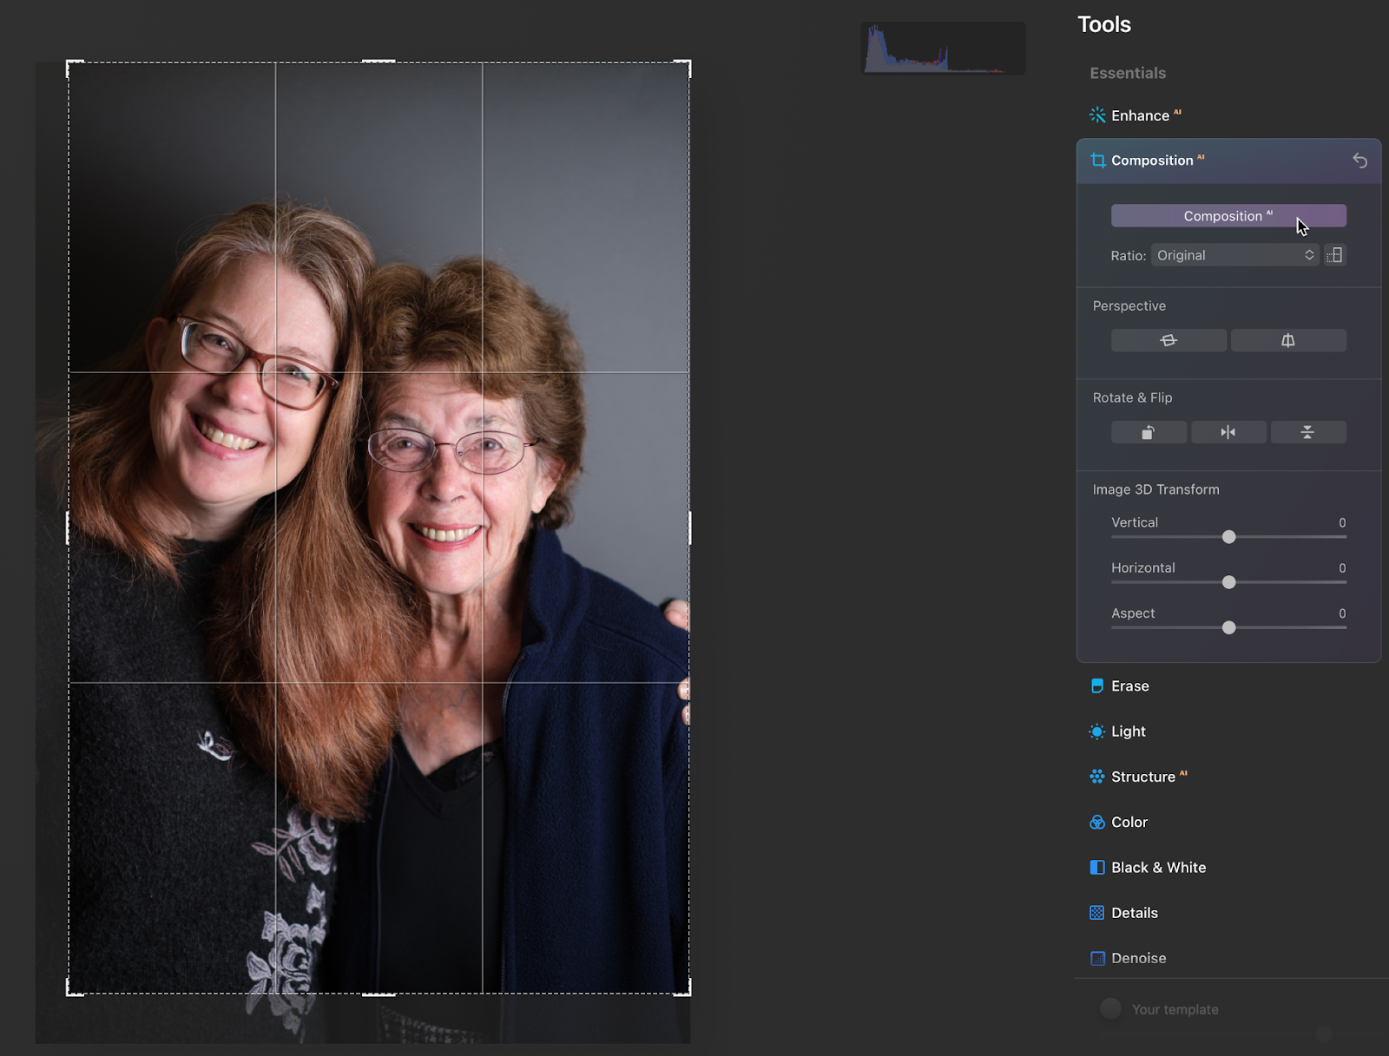Expand the Details tool
Screen dimensions: 1389x1056
[1135, 913]
